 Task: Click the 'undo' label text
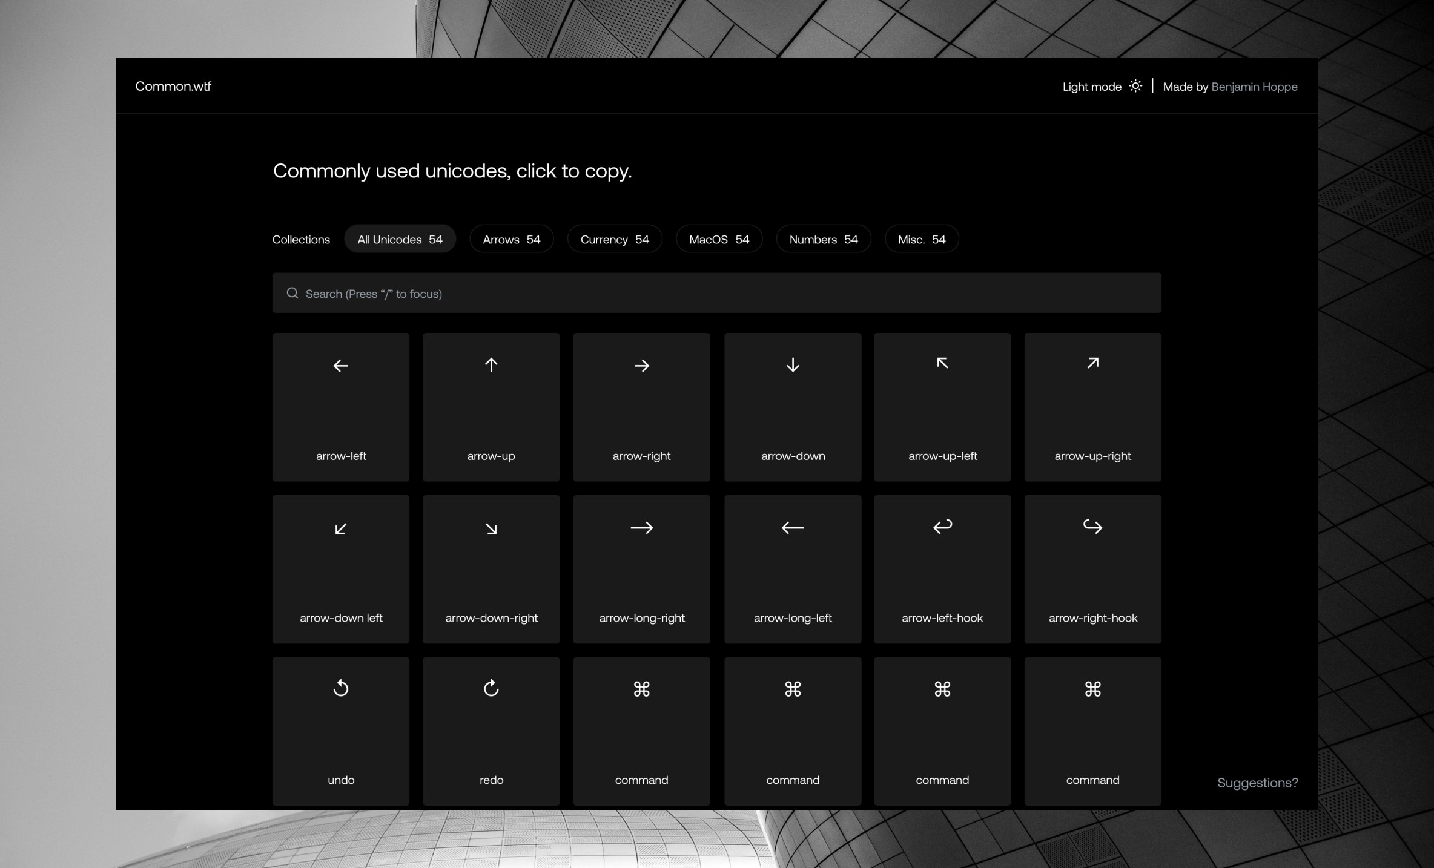tap(341, 780)
